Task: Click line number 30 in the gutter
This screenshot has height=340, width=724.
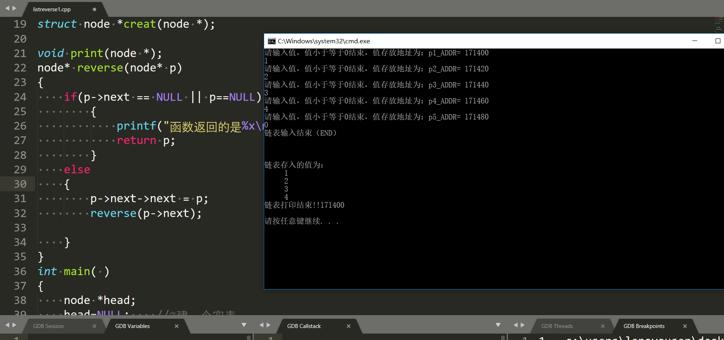Action: [x=20, y=184]
